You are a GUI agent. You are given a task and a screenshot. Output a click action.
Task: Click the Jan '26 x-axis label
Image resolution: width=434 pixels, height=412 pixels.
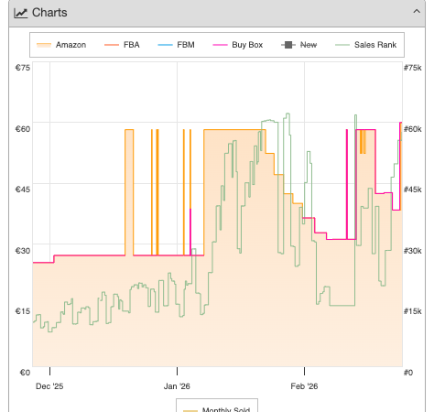pyautogui.click(x=177, y=386)
